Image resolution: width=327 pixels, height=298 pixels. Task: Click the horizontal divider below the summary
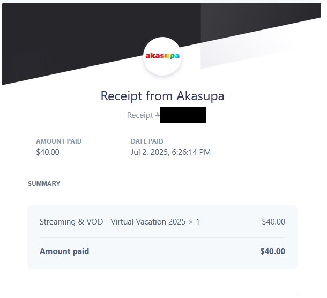[162, 295]
